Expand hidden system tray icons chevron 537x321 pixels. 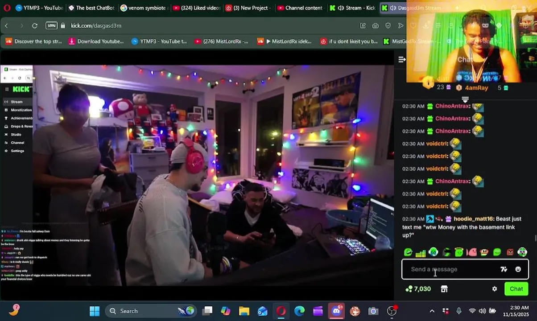tap(432, 311)
